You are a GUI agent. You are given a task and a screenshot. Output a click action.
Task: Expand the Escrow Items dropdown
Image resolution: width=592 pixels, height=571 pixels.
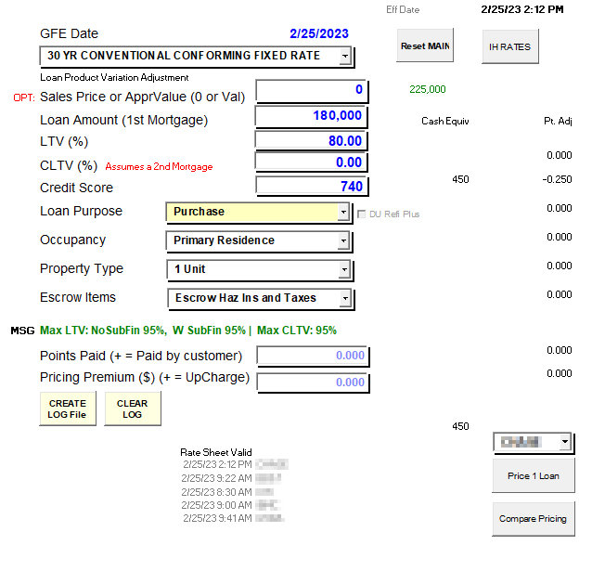point(343,299)
